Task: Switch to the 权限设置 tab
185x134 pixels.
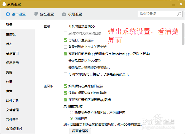Action: coord(72,14)
